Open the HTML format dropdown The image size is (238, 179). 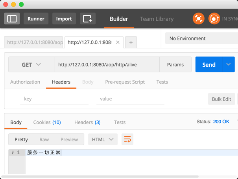tap(102, 139)
